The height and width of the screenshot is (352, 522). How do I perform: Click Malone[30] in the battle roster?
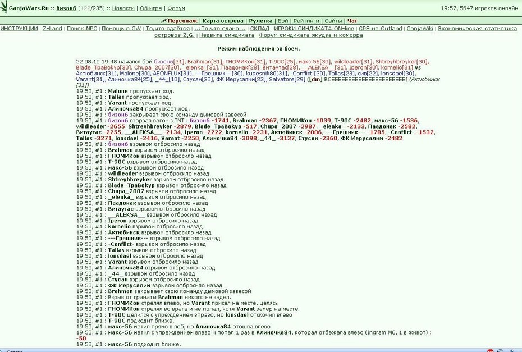point(135,74)
